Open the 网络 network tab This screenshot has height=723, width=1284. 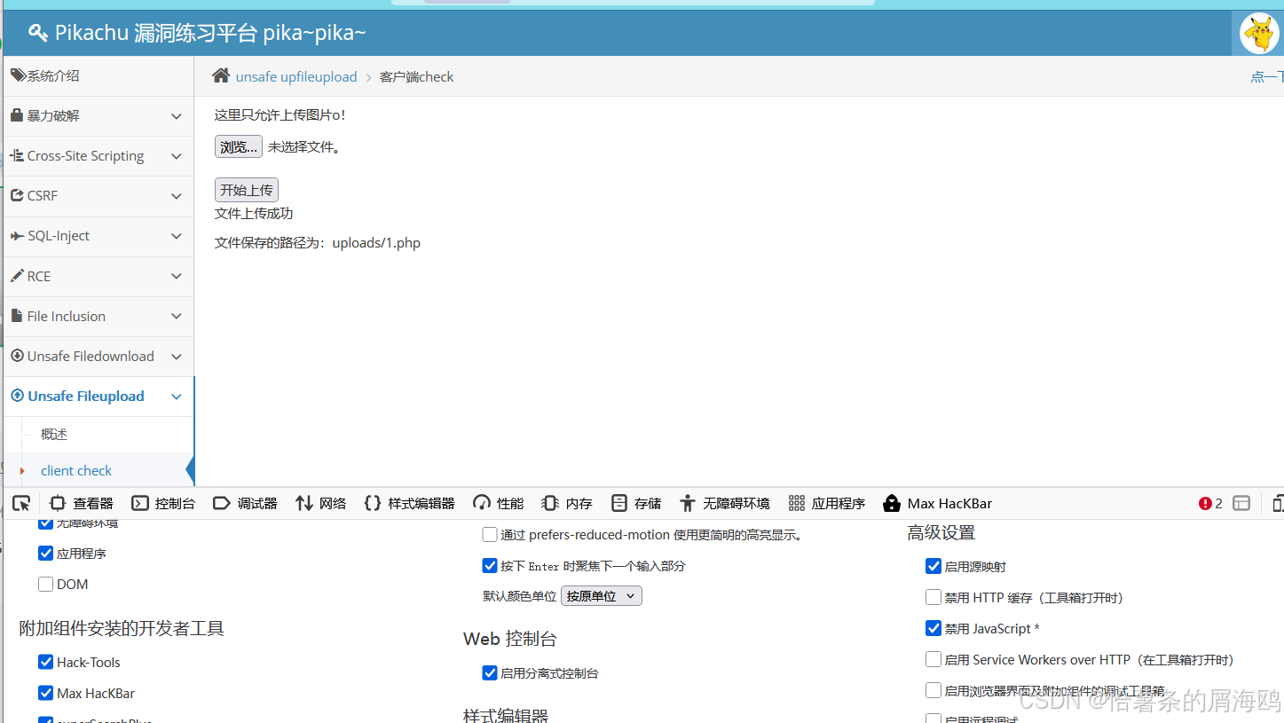tap(320, 503)
